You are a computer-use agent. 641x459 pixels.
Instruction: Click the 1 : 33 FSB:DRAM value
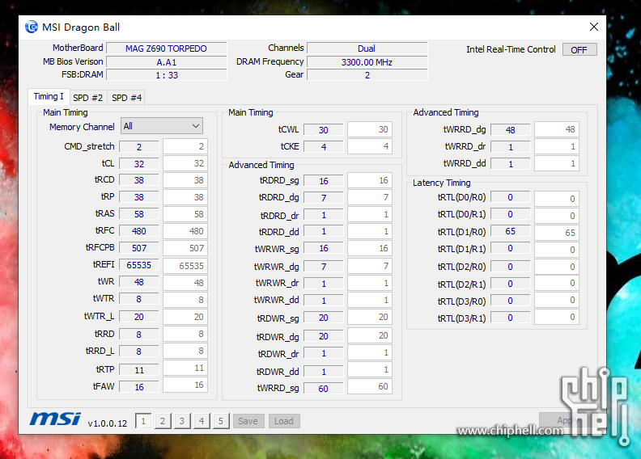click(x=167, y=75)
